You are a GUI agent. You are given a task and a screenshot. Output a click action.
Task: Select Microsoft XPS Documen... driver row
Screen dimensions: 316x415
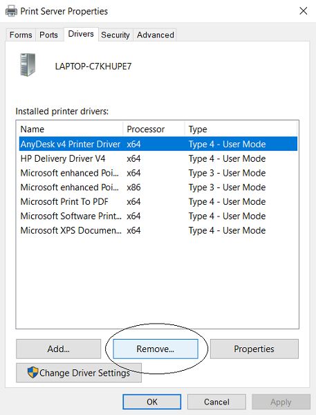tap(158, 230)
